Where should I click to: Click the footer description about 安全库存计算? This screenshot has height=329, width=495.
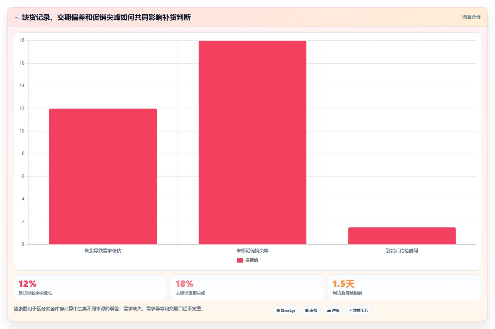point(108,309)
